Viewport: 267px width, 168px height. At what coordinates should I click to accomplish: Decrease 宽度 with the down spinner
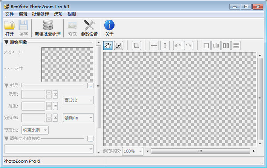tap(49, 96)
